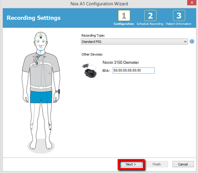Focus the BDA address input field
The width and height of the screenshot is (198, 173).
point(134,71)
